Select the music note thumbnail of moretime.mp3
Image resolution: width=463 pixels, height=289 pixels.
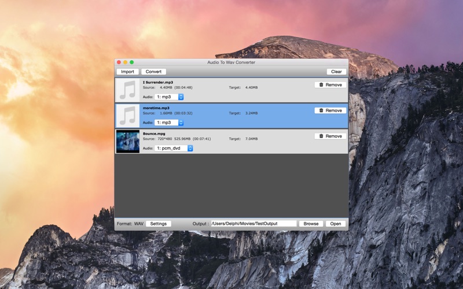click(127, 116)
